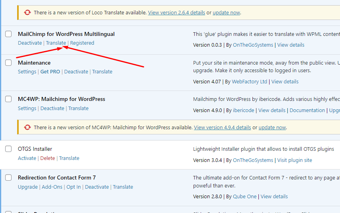Viewport: 340px width, 213px height.
Task: Click update now for Loco Translate
Action: (x=226, y=13)
